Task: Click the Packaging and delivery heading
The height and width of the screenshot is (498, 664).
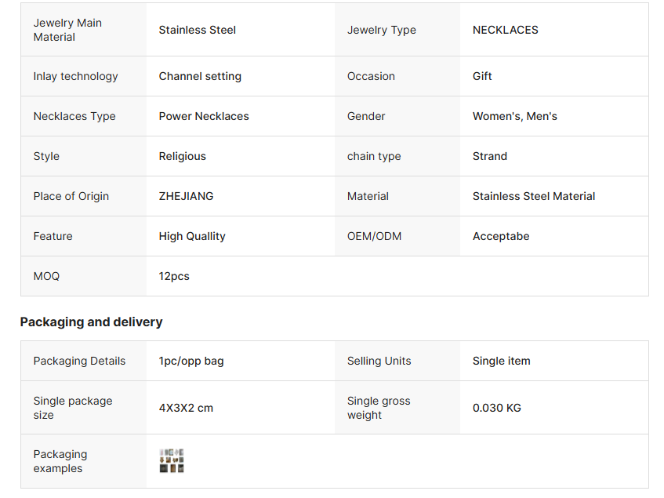Action: coord(91,322)
